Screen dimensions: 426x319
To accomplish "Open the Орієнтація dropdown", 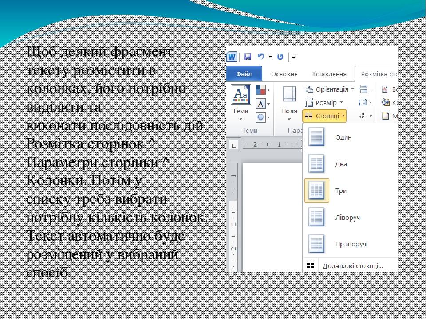I will [x=330, y=89].
